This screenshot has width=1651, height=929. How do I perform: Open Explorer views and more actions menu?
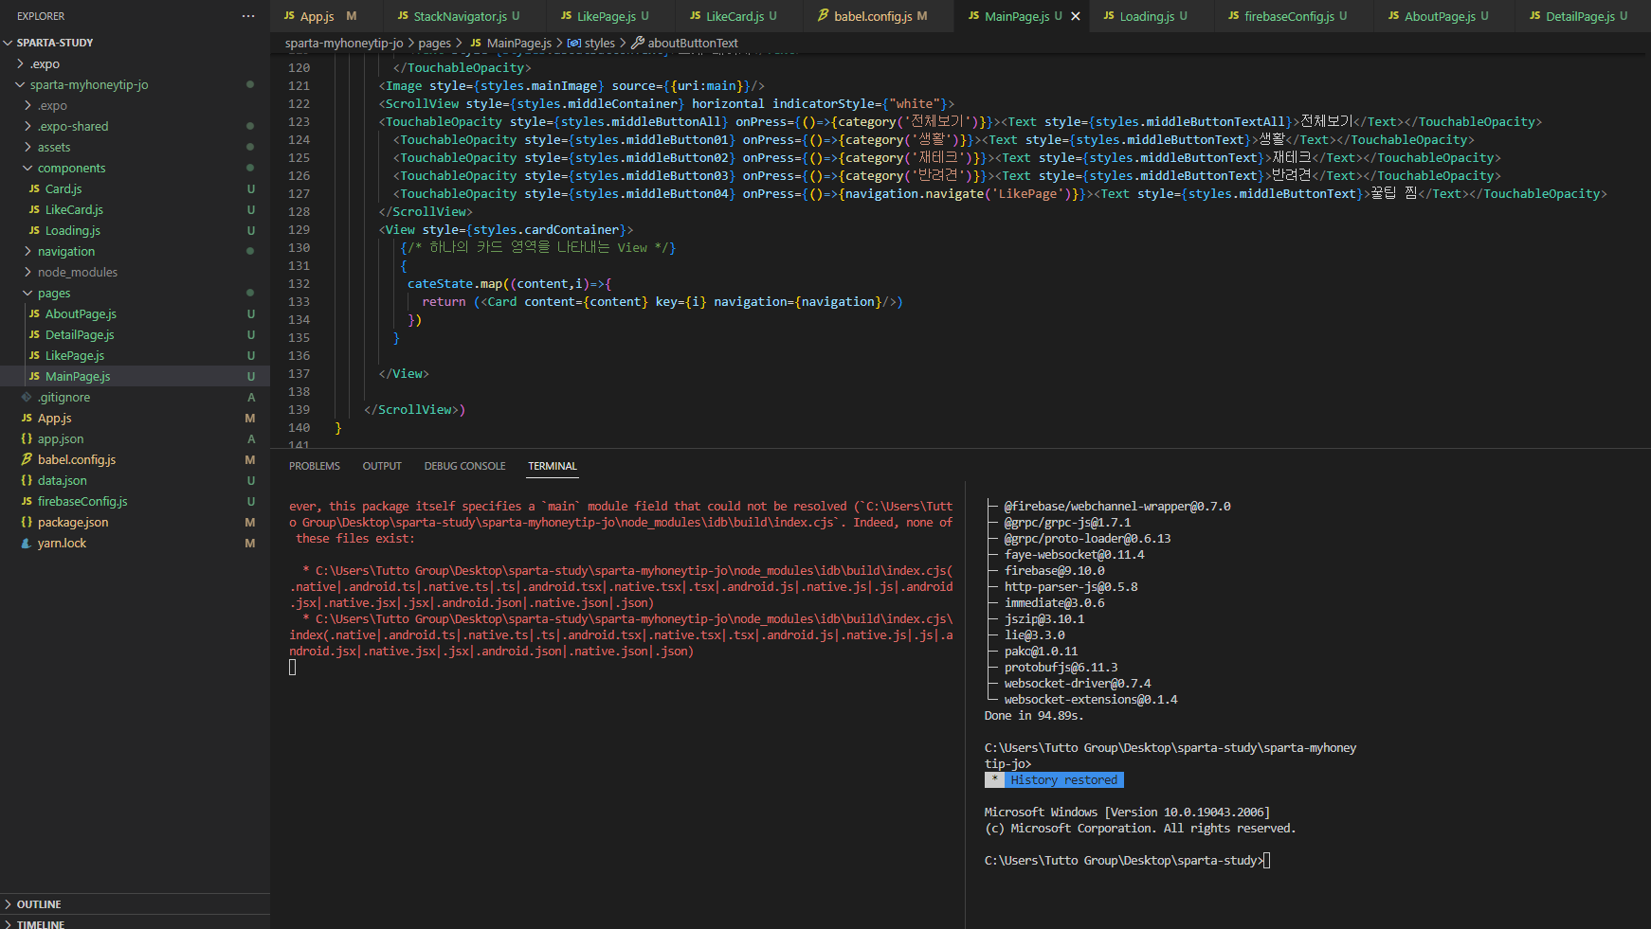(248, 16)
